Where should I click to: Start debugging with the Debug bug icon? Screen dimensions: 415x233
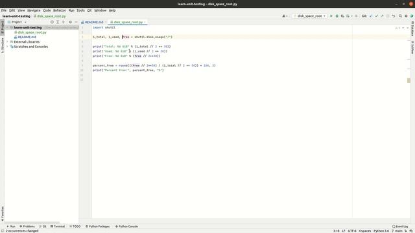[x=337, y=16]
